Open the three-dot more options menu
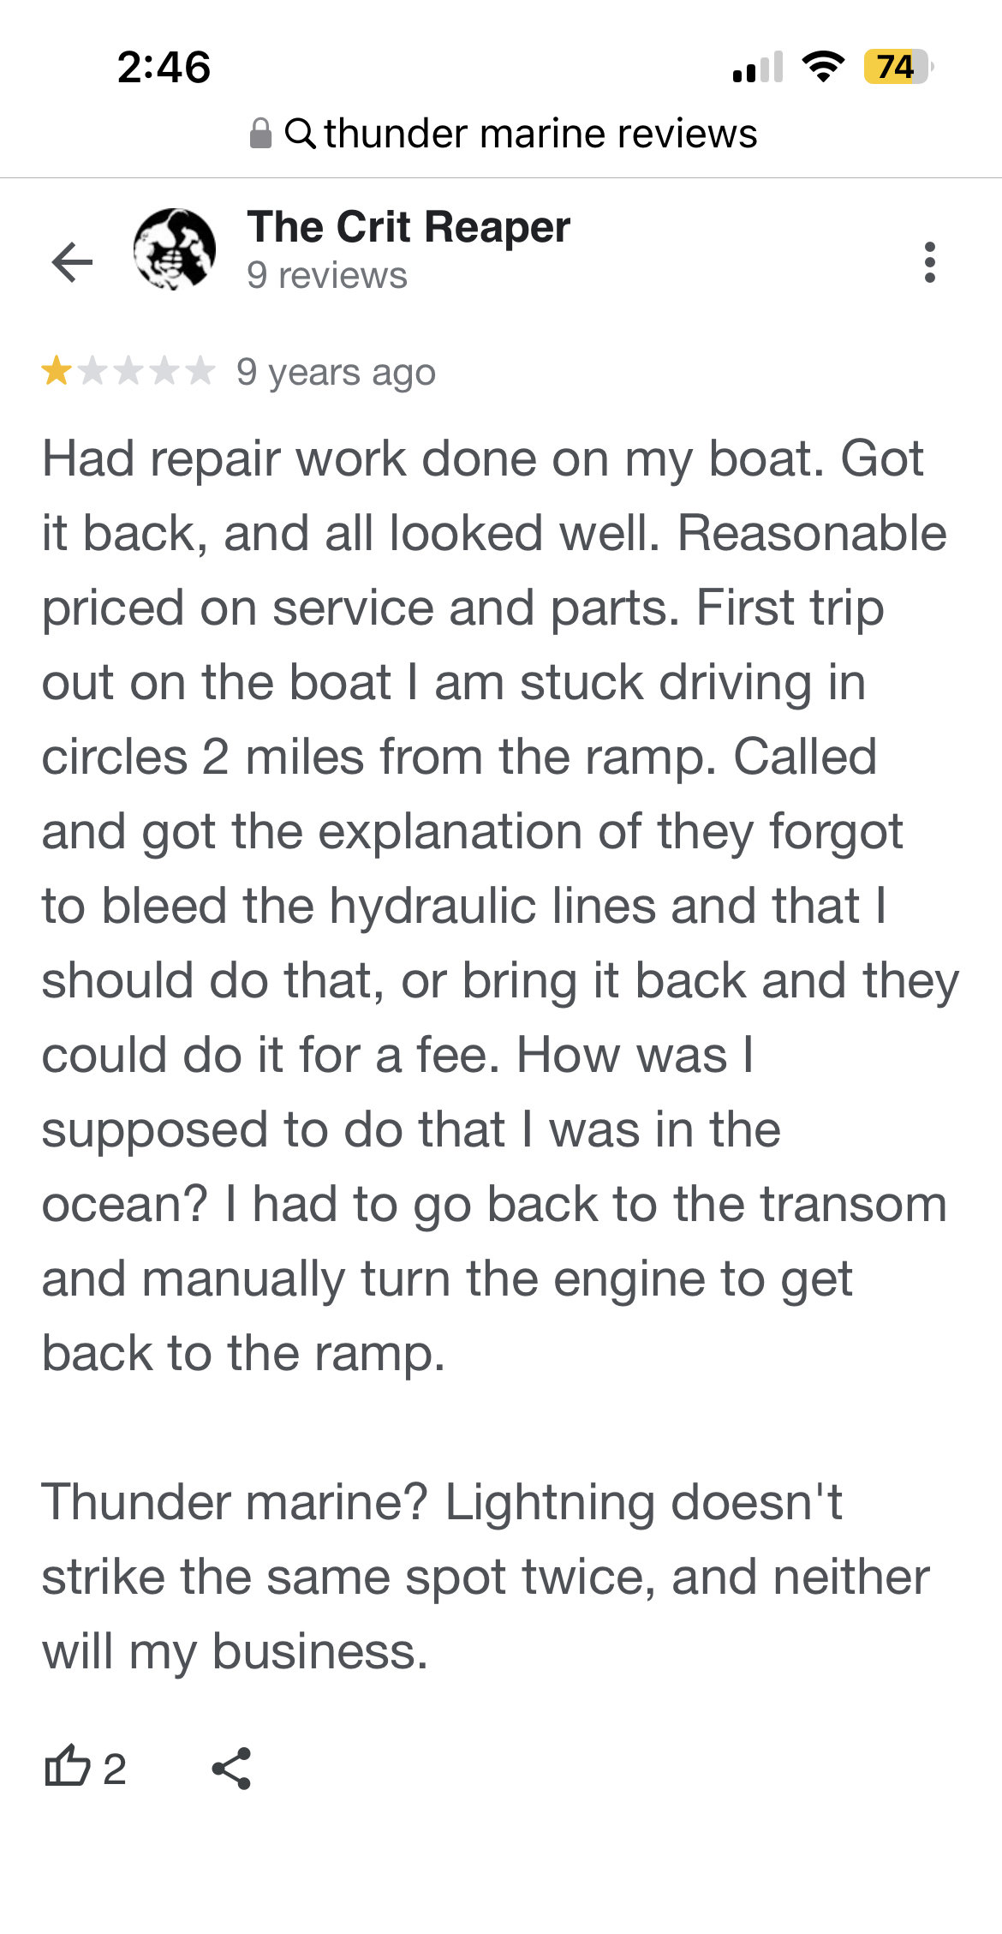 [x=929, y=261]
